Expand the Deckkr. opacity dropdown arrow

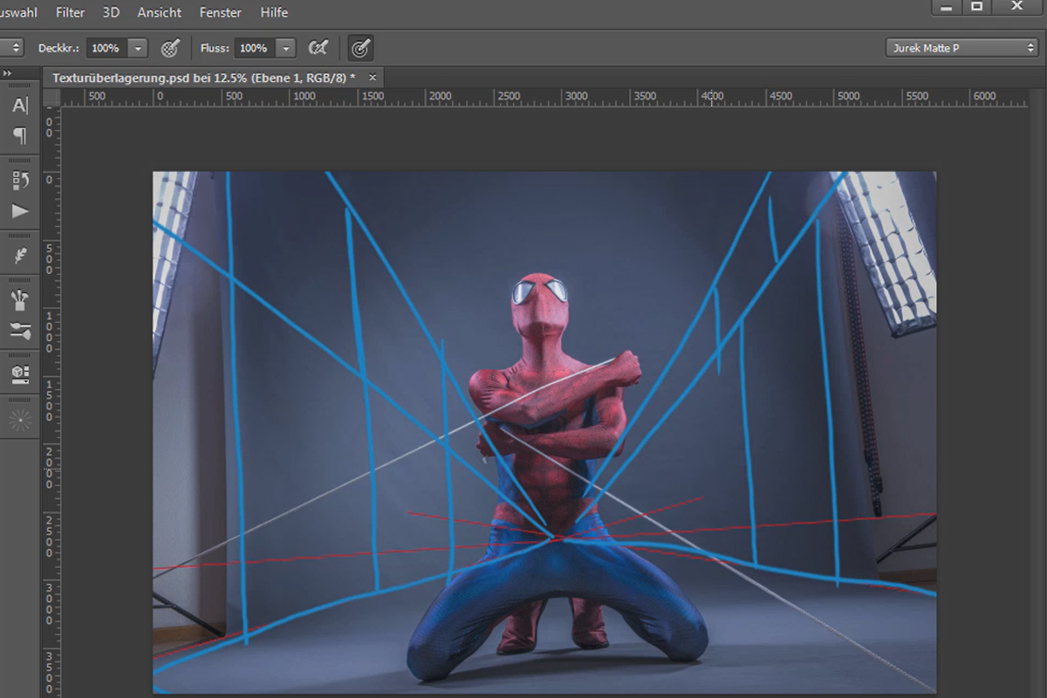click(x=138, y=48)
